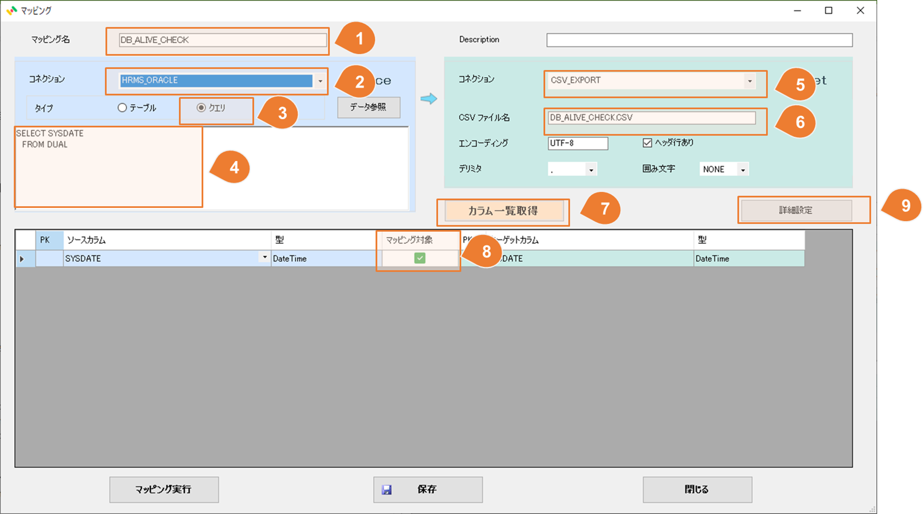
Task: Run mapping with マッピング実行 button
Action: click(164, 490)
